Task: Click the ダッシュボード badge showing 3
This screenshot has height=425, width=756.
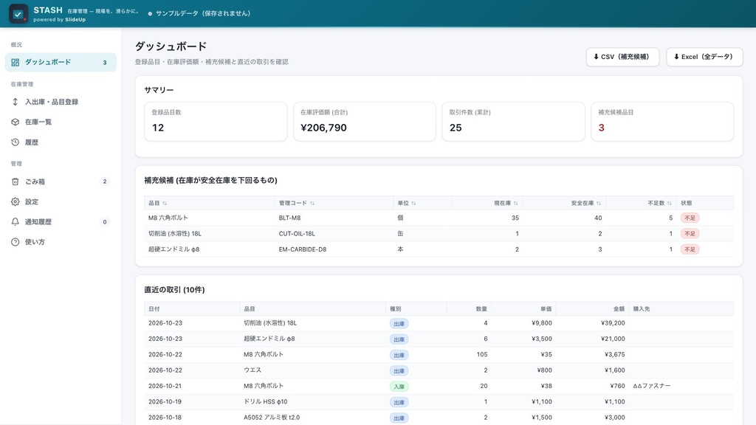Action: pyautogui.click(x=105, y=63)
